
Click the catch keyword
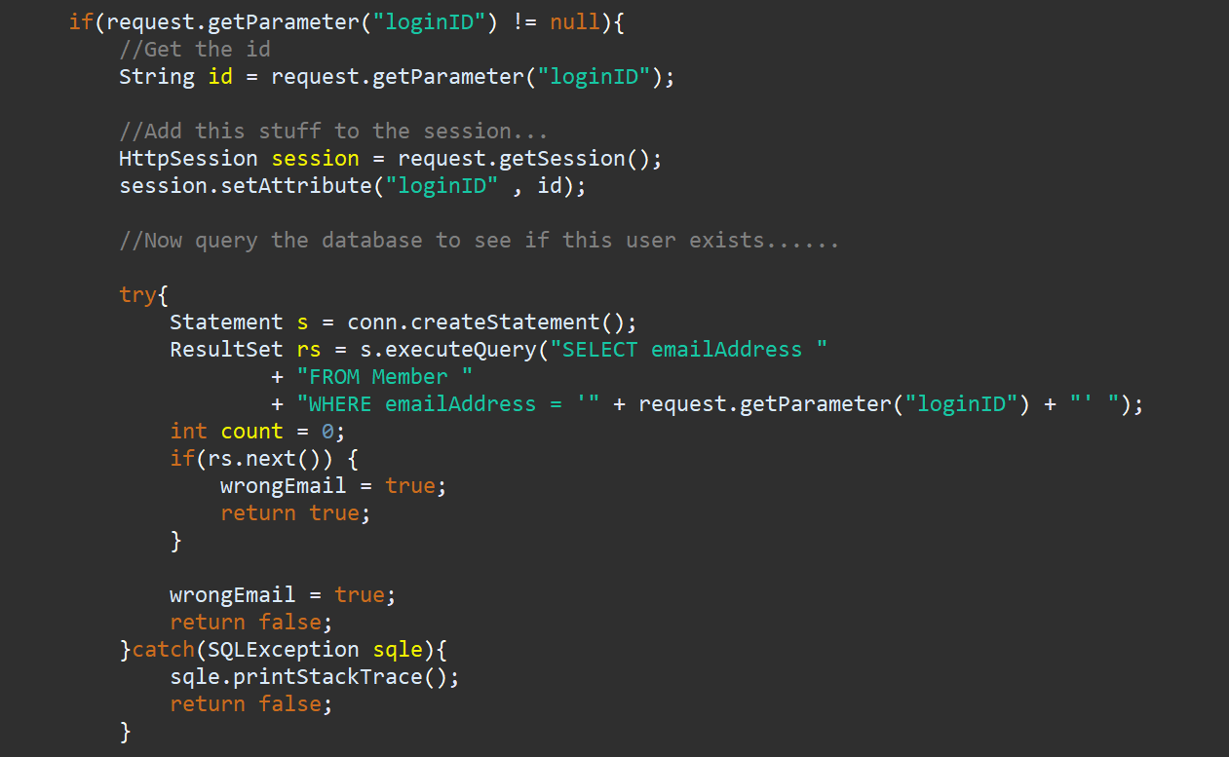click(163, 650)
